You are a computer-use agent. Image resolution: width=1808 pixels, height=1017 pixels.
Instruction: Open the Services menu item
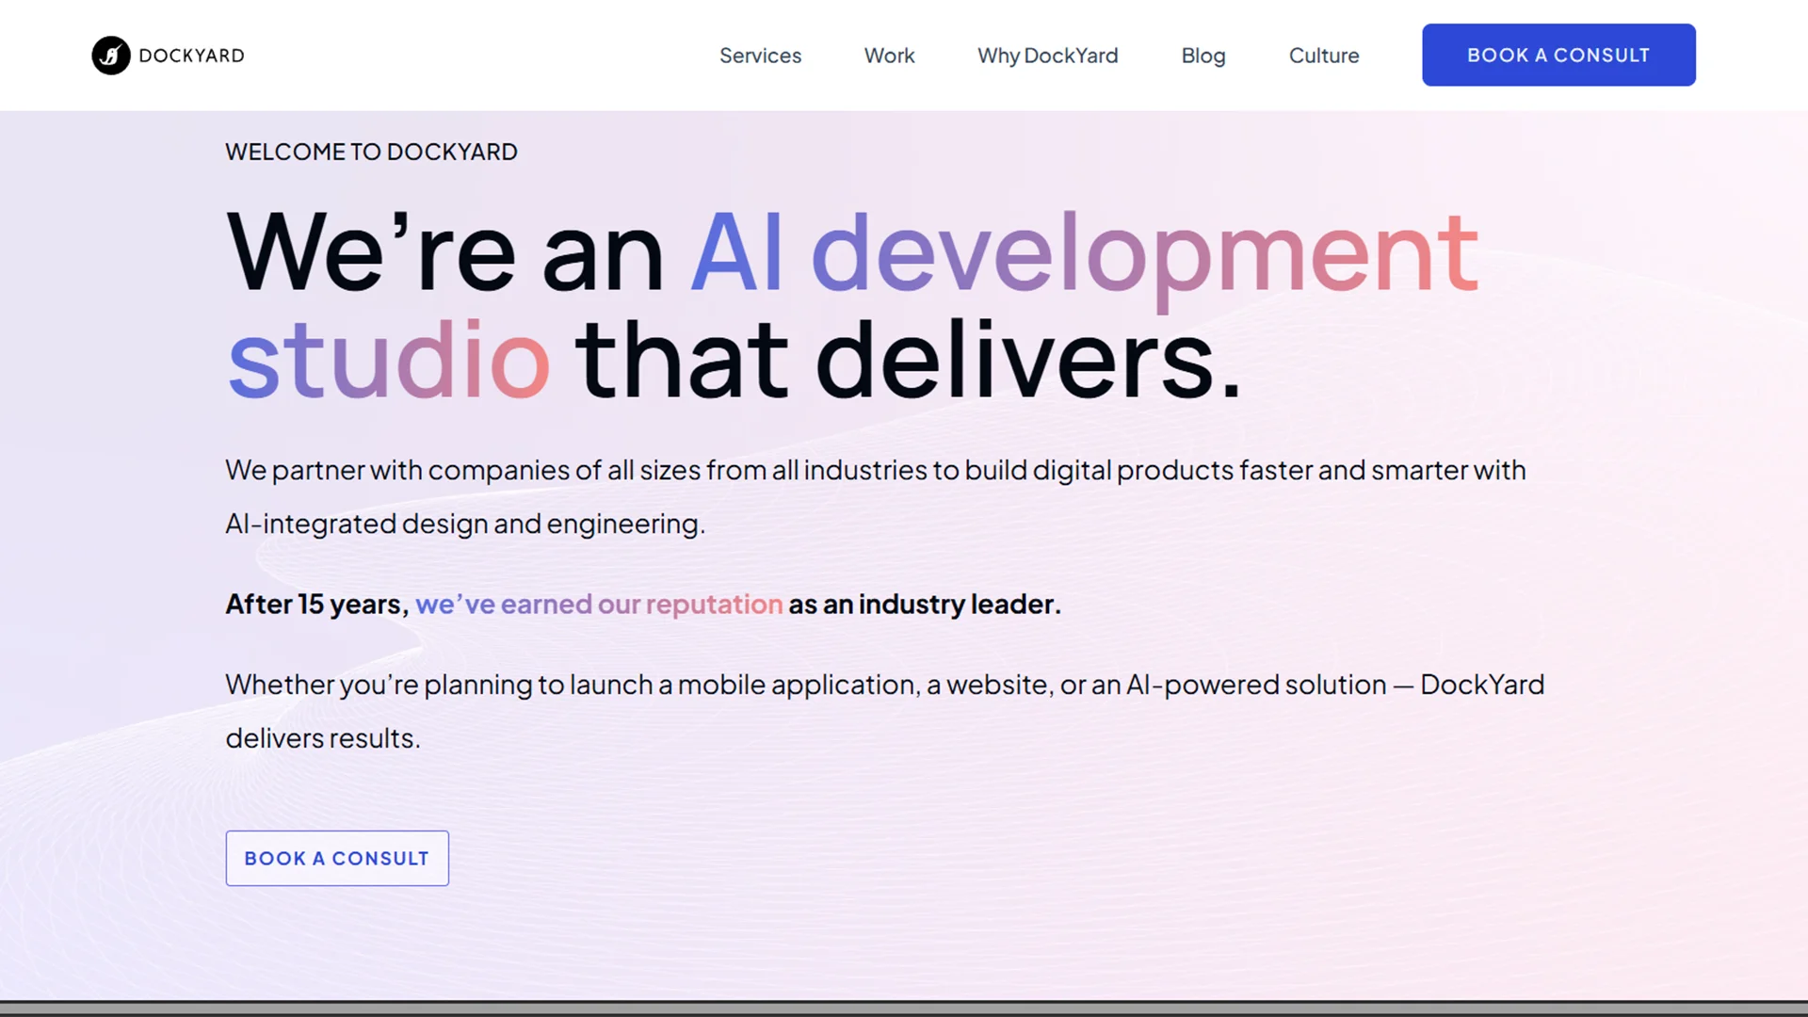760,56
